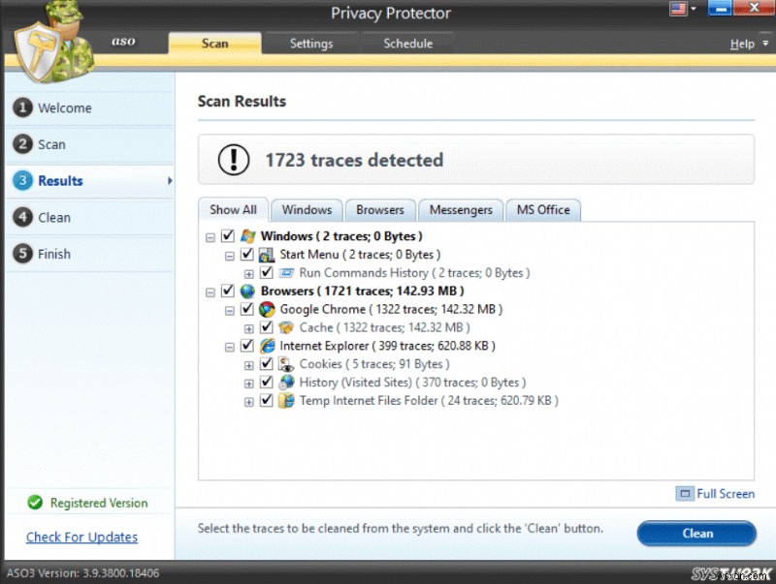Enable Full Screen view
Image resolution: width=776 pixels, height=584 pixels.
click(722, 494)
